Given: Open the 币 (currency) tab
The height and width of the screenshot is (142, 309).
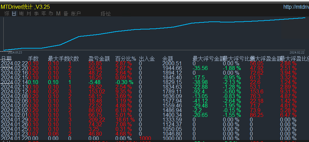Looking at the screenshot, I should point(51,13).
